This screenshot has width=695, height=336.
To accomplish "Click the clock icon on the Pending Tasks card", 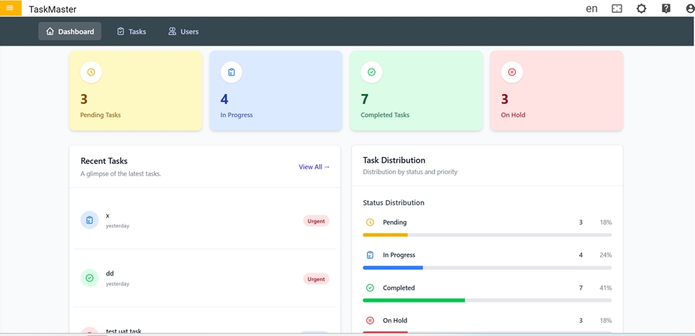I will [91, 72].
